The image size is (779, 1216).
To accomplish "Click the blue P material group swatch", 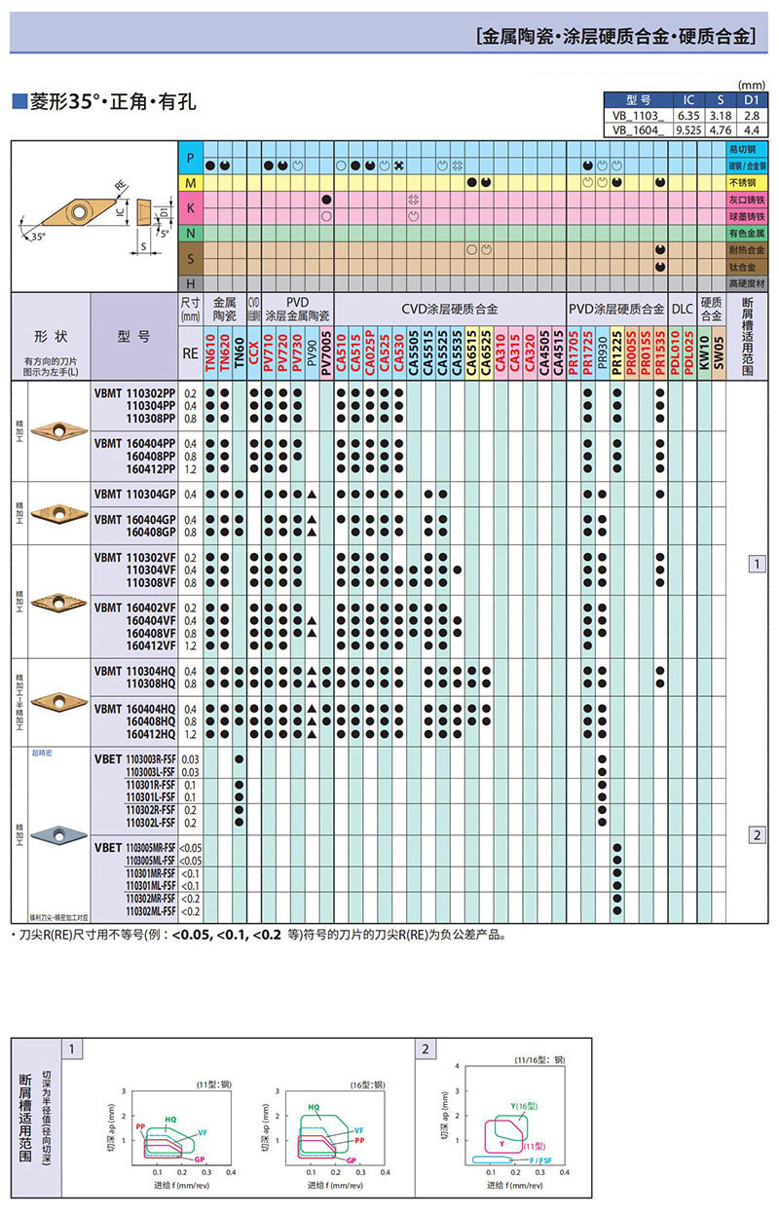I will tap(190, 157).
